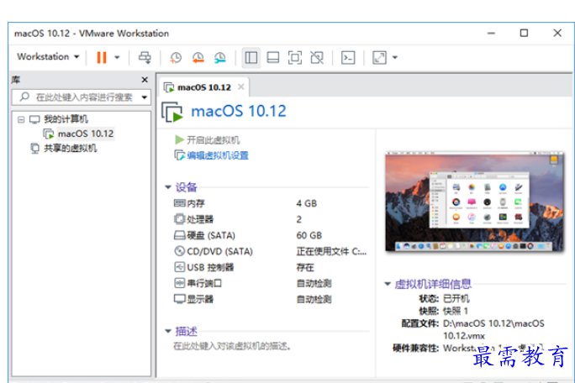Open the Workstation menu
This screenshot has height=383, width=575.
48,57
